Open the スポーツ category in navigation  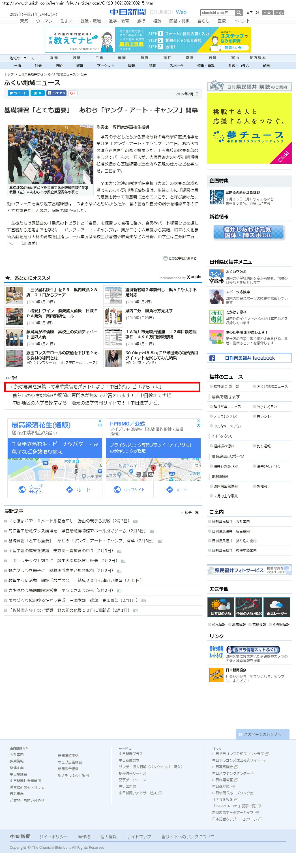[176, 66]
